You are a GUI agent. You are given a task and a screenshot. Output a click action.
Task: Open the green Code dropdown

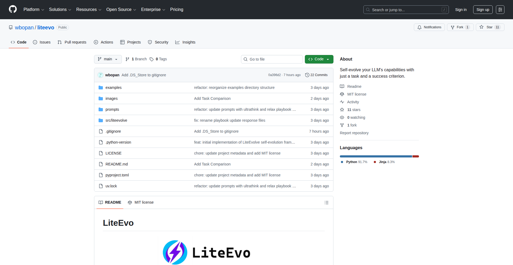coord(319,59)
